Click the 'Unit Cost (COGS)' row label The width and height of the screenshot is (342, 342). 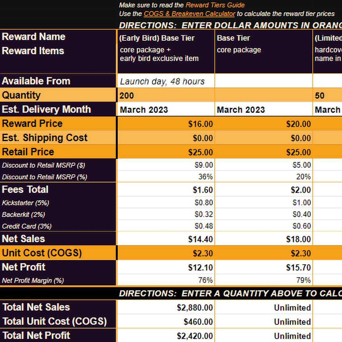[42, 253]
